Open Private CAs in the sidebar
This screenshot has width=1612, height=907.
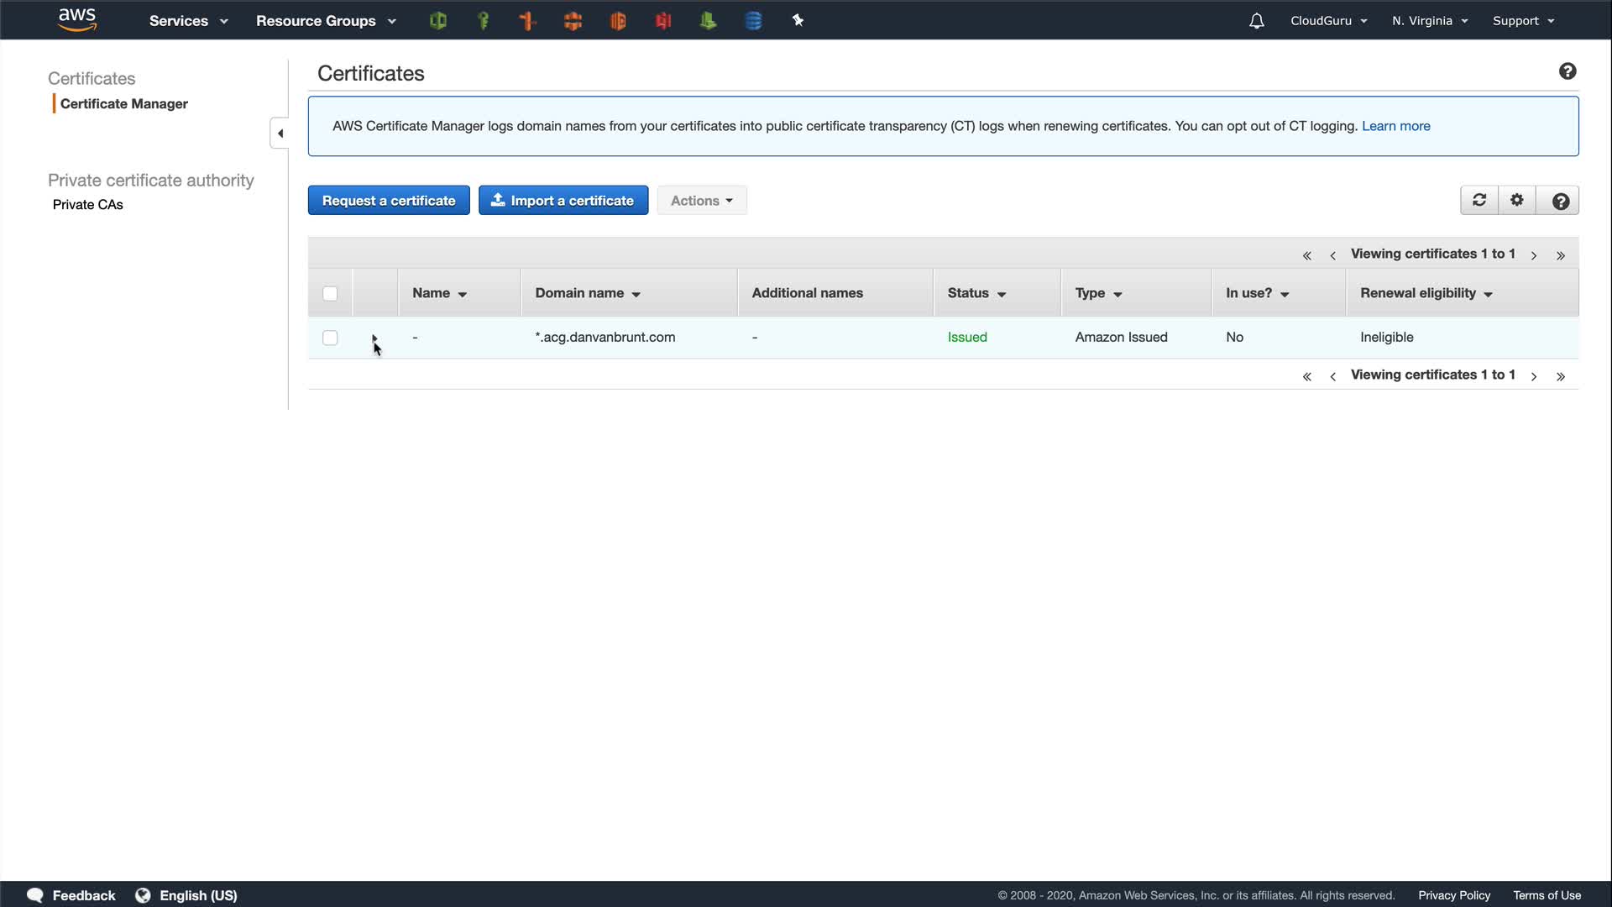coord(87,205)
